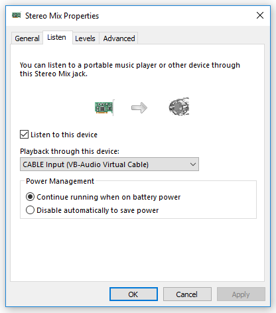
Task: Click the dropdown chevron for CABLE Input
Action: pyautogui.click(x=193, y=164)
